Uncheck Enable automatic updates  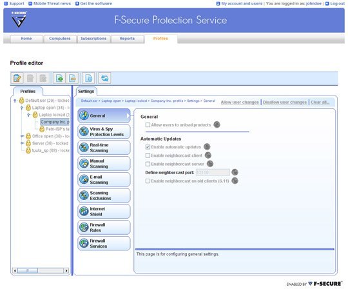tap(148, 147)
